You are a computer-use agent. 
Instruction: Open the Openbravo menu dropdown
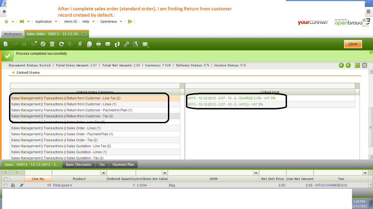tap(111, 21)
